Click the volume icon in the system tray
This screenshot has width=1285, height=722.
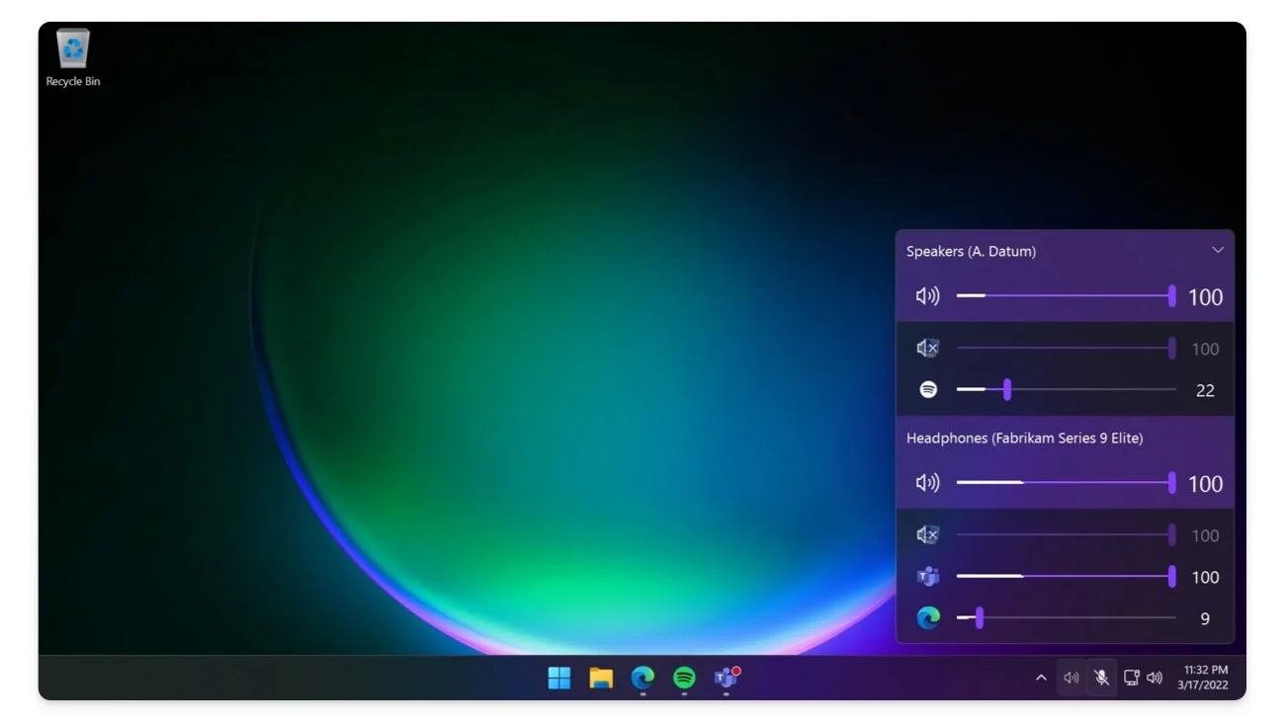[1156, 678]
